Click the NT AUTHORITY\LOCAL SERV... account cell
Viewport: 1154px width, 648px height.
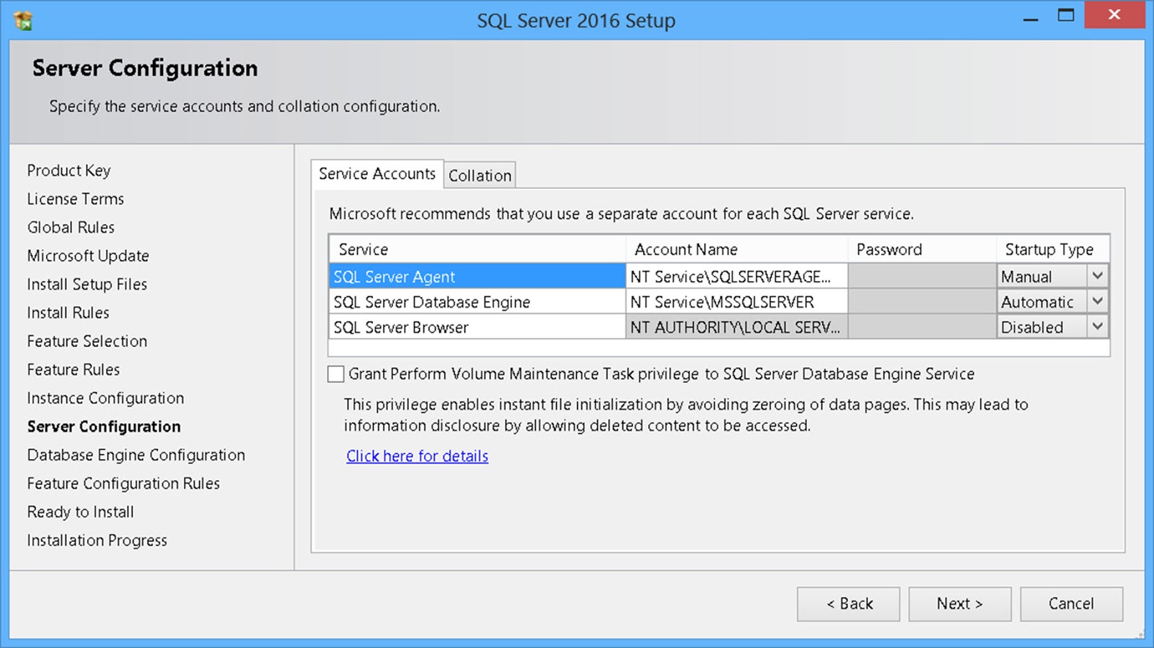(736, 327)
